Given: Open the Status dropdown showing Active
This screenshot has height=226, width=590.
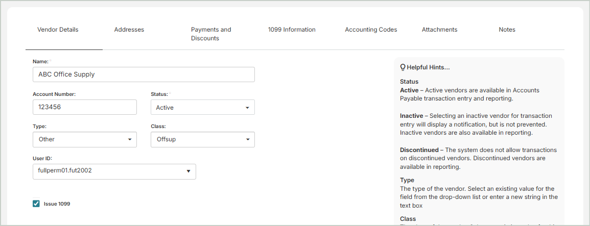Looking at the screenshot, I should [x=202, y=108].
